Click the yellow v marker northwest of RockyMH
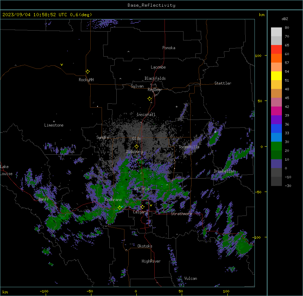 (x=62, y=65)
